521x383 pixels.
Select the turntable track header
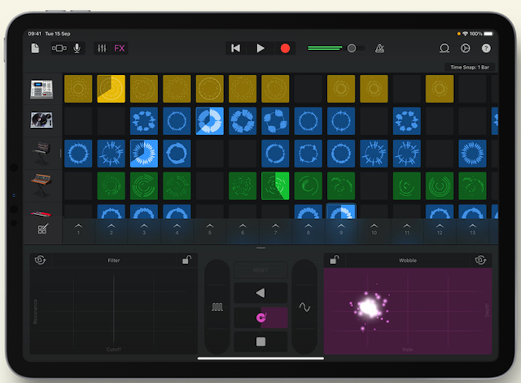[x=42, y=120]
